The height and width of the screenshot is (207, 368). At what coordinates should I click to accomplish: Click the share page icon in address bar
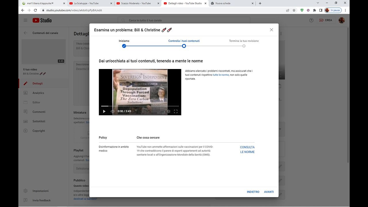(287, 10)
